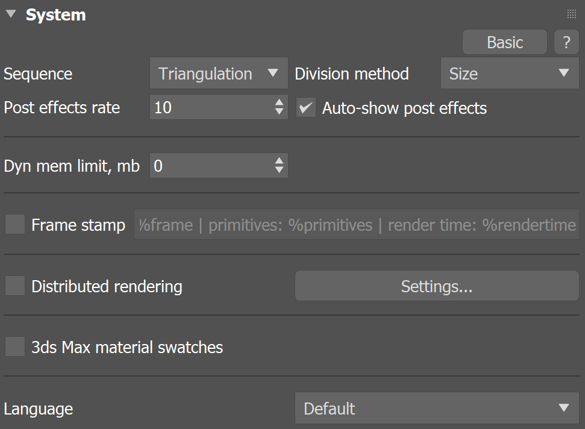This screenshot has height=429, width=585.
Task: Collapse the System rollout triangle
Action: (x=10, y=14)
